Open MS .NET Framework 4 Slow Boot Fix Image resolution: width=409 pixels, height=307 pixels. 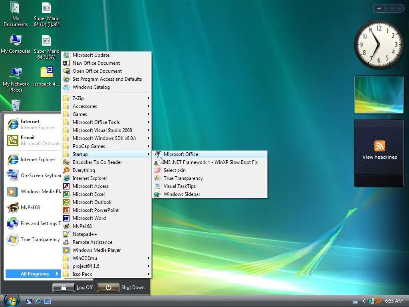point(210,162)
